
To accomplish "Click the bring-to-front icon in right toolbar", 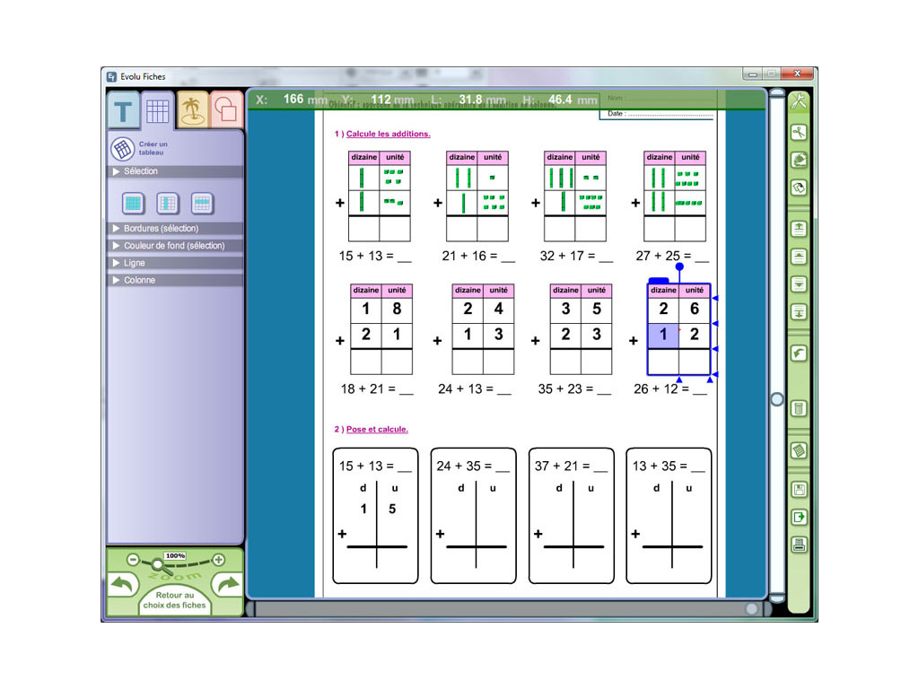I will [x=798, y=229].
